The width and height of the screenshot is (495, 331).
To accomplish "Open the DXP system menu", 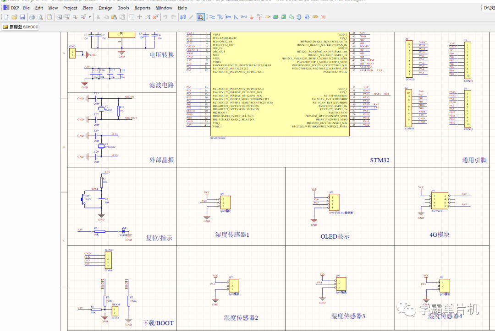I will coord(11,8).
